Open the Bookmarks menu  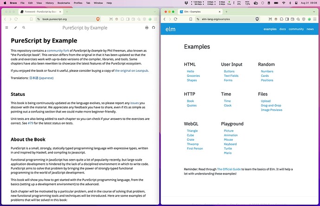[x=64, y=3]
